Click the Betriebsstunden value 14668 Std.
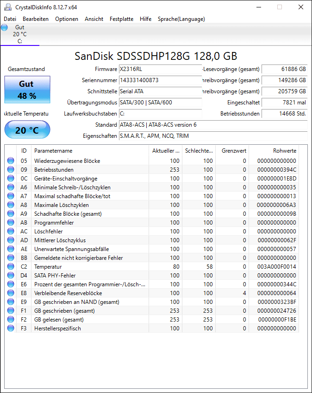The height and width of the screenshot is (393, 312). coord(285,114)
